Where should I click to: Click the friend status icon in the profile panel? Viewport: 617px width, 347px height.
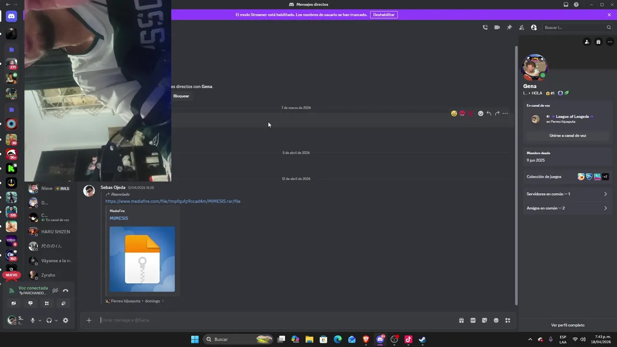coord(587,42)
